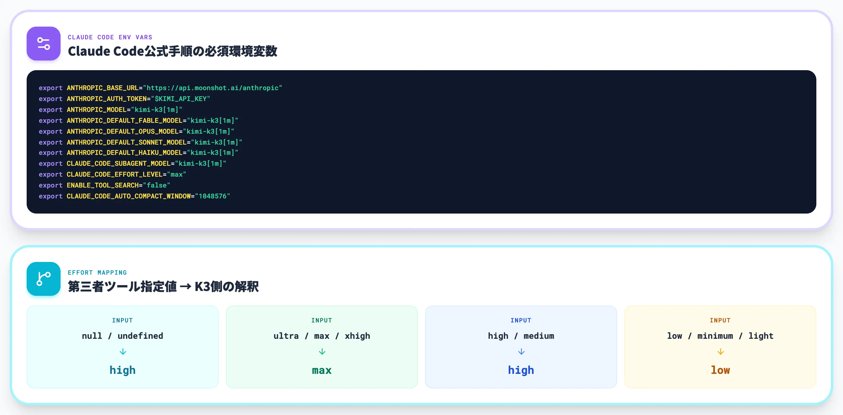Click the "high / medium" input text
This screenshot has width=843, height=415.
click(x=521, y=336)
